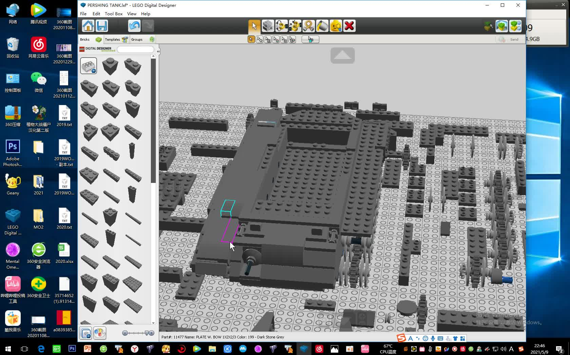This screenshot has width=570, height=355.
Task: Click the palette scroll down arrow
Action: click(153, 323)
